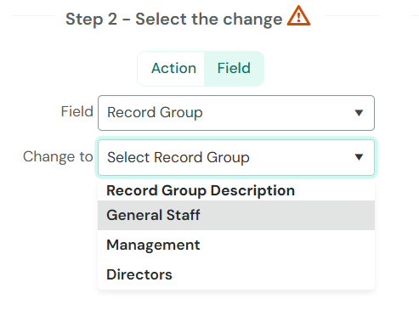Viewport: 419px width, 316px height.
Task: Click the Select Record Group placeholder text
Action: click(x=178, y=157)
